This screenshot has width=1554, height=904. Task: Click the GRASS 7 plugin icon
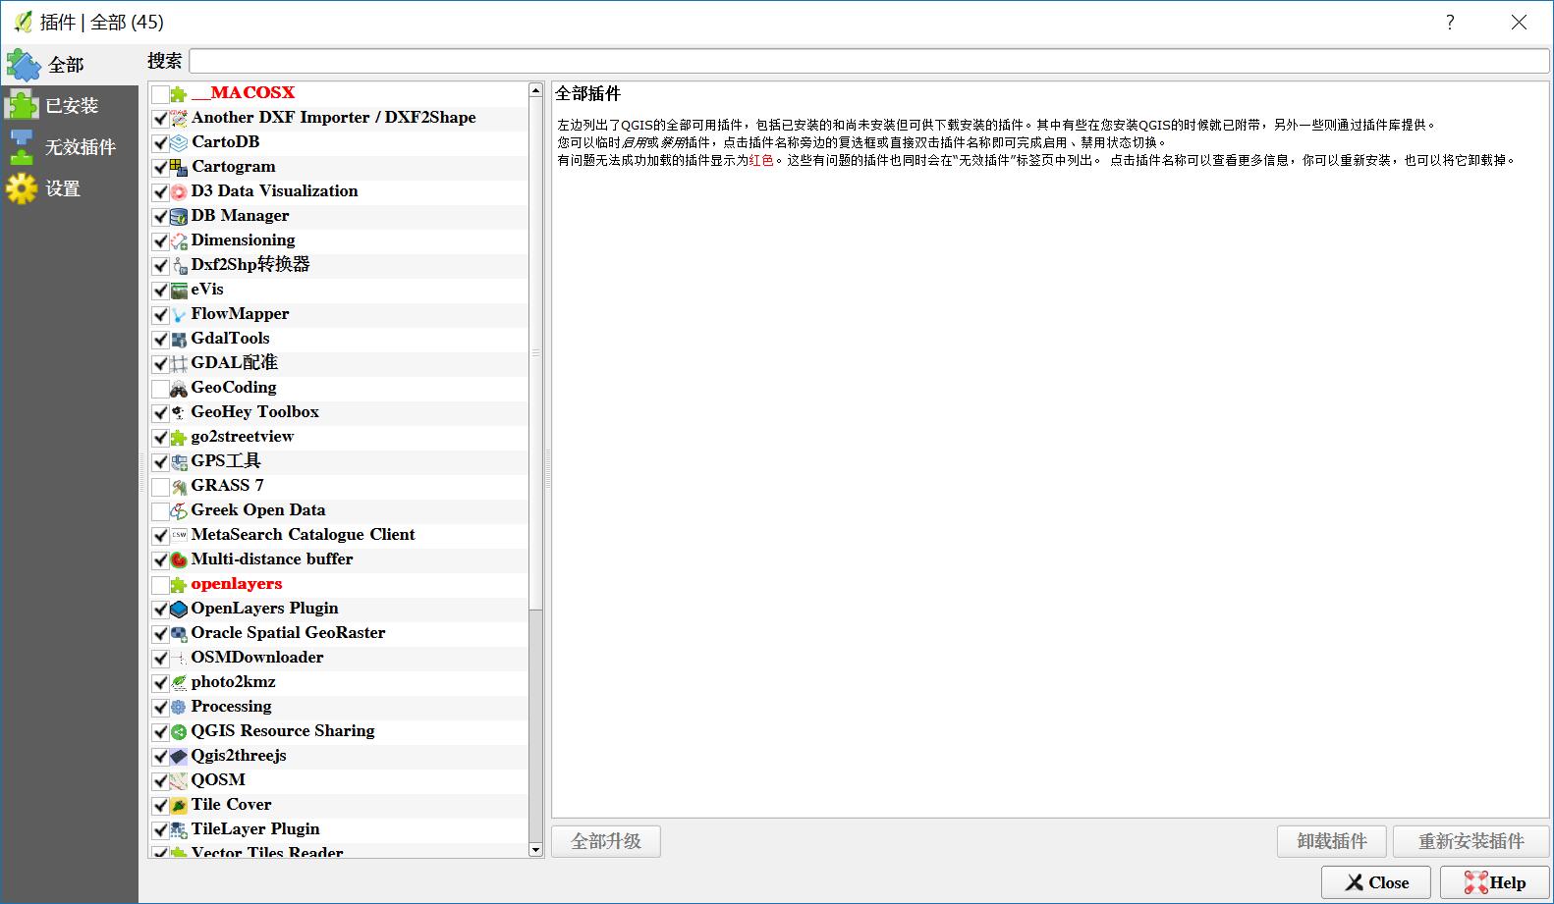tap(179, 487)
